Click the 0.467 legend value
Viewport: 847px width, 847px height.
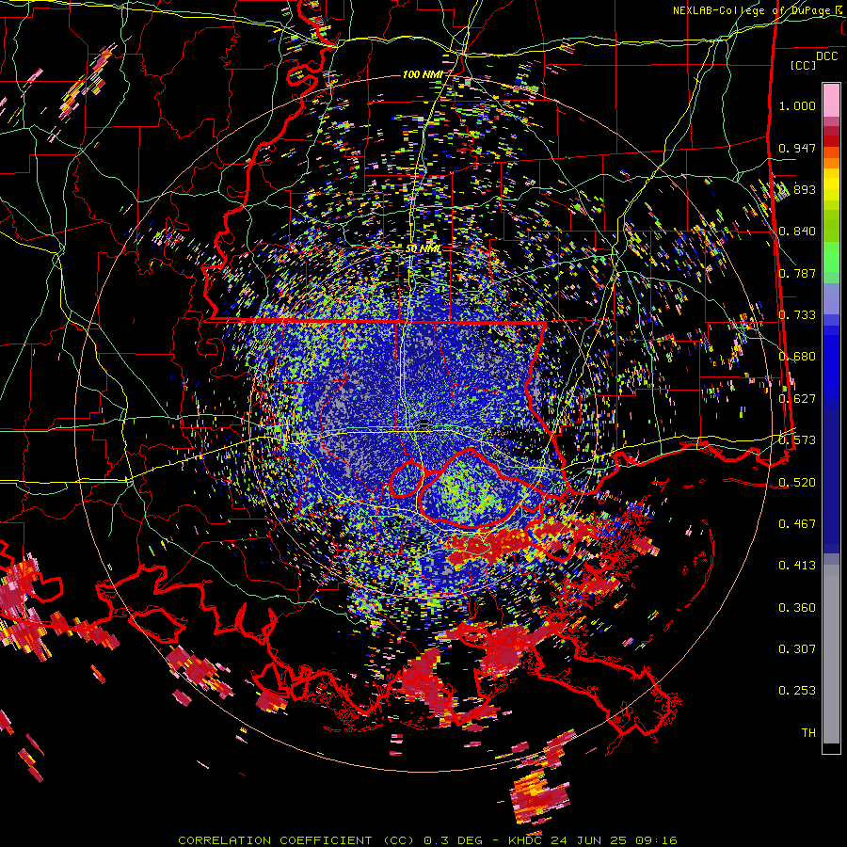pyautogui.click(x=797, y=523)
